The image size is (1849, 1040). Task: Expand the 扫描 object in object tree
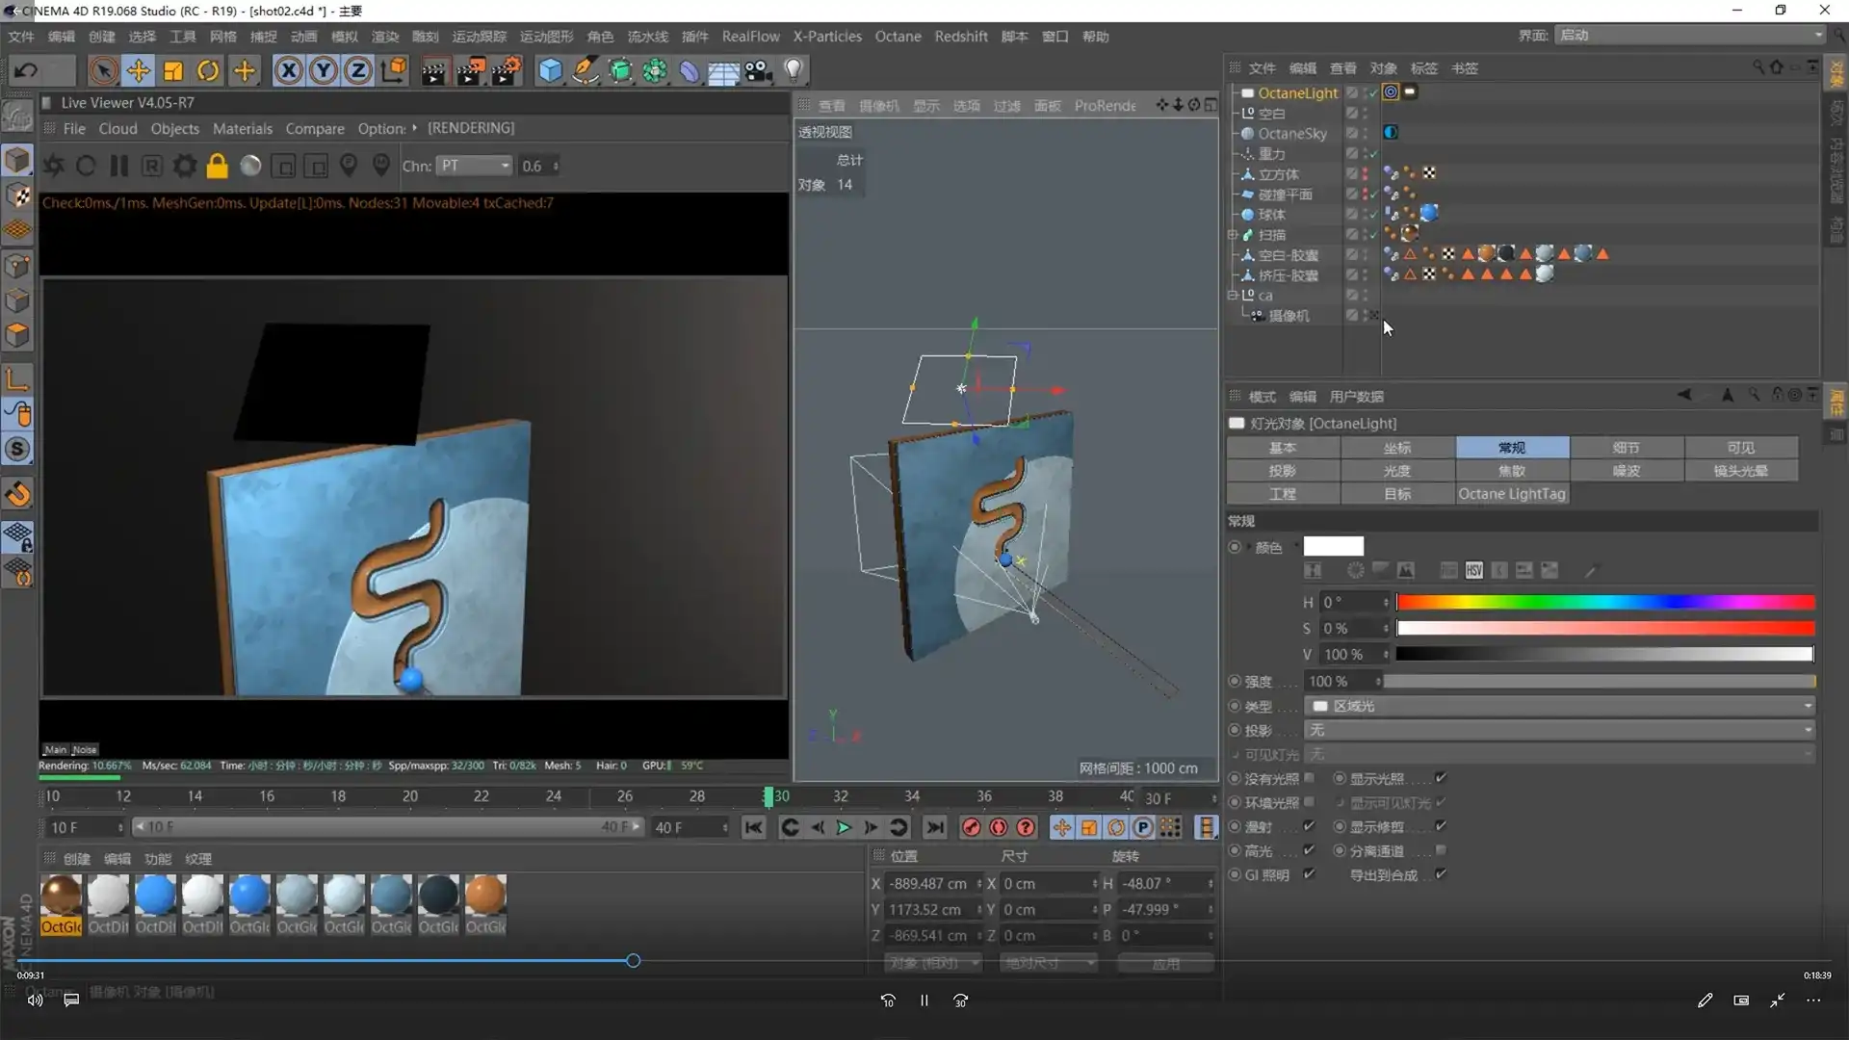pos(1233,235)
